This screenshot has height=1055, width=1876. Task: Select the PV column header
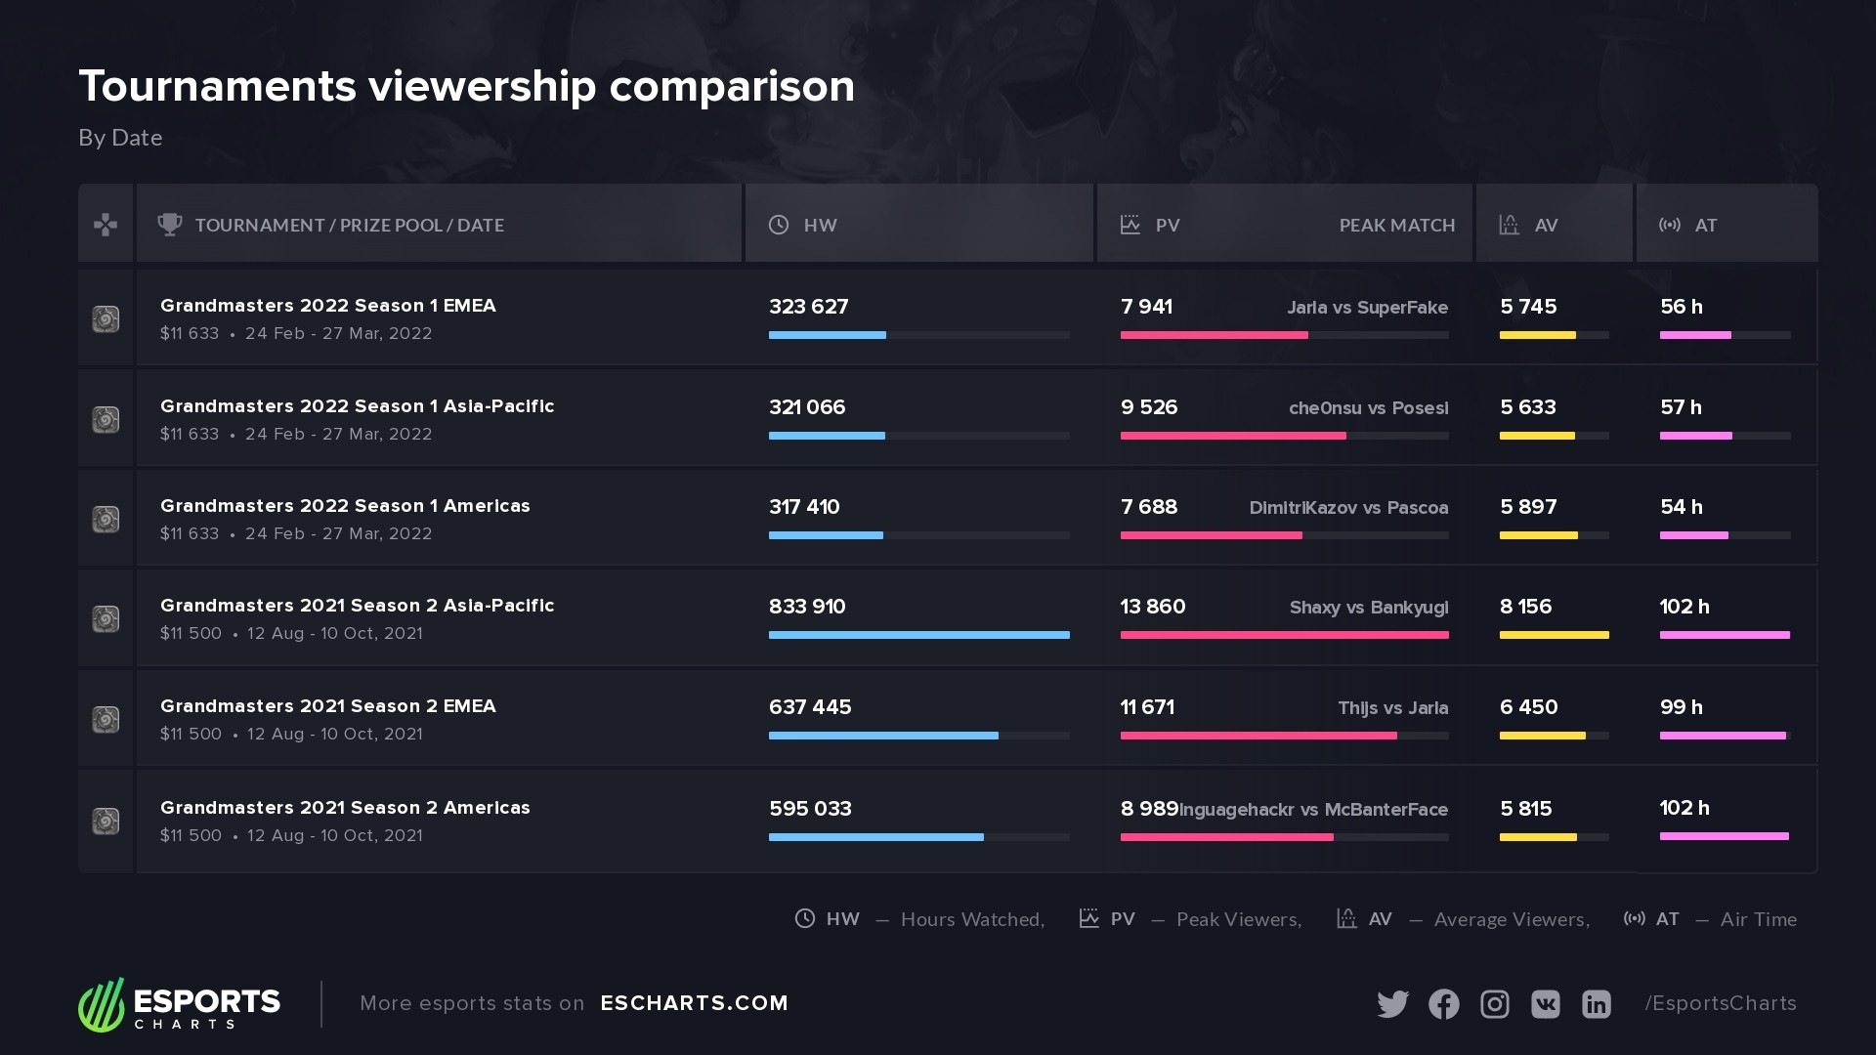coord(1167,226)
